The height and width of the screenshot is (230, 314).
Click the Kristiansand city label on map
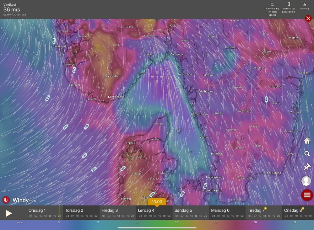click(x=116, y=97)
